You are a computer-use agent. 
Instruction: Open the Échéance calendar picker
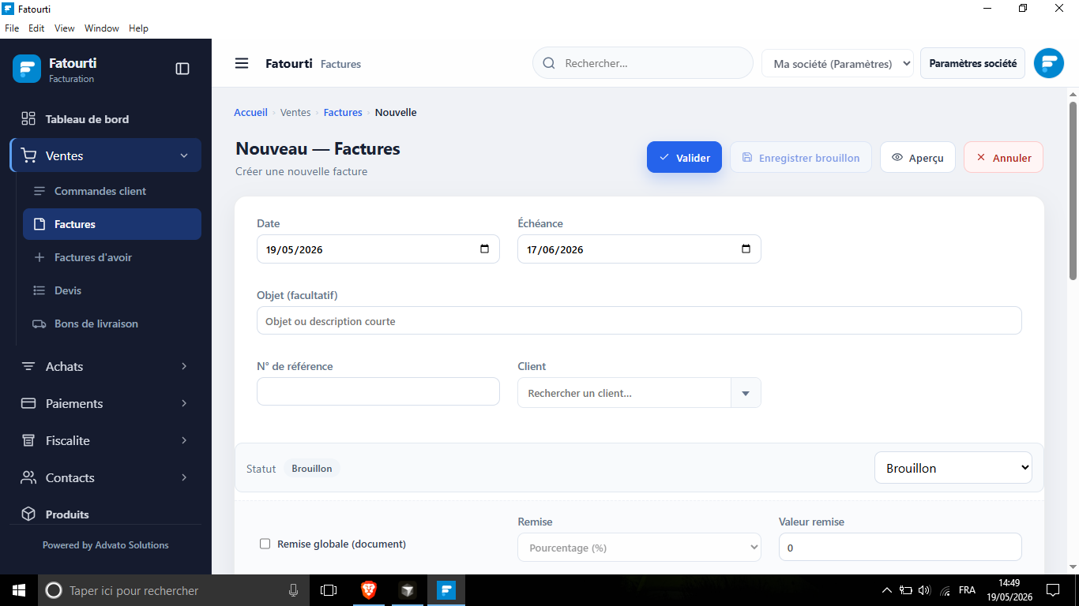point(746,249)
